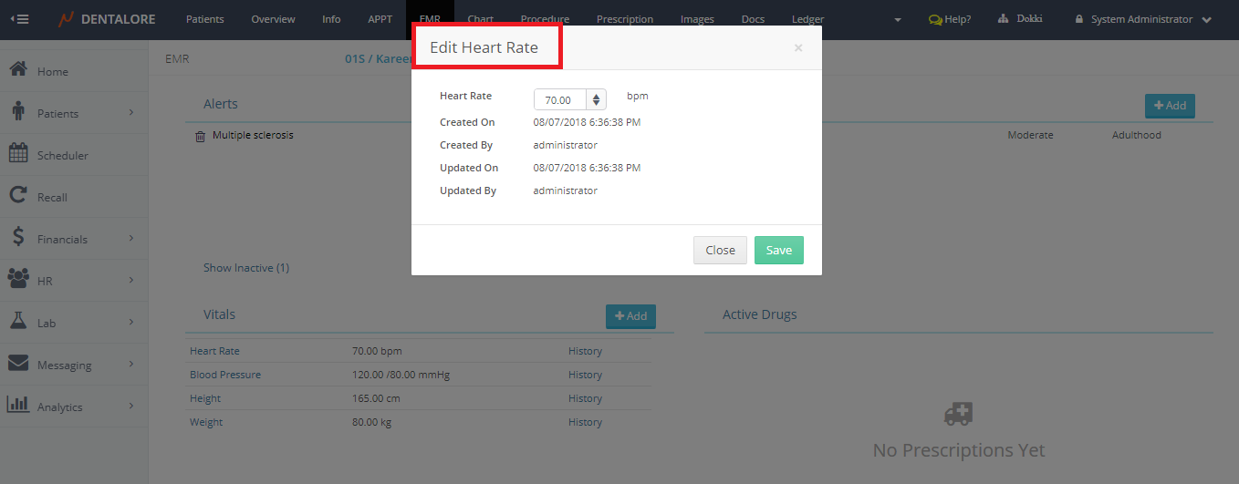Open Help link in top bar

pyautogui.click(x=950, y=19)
